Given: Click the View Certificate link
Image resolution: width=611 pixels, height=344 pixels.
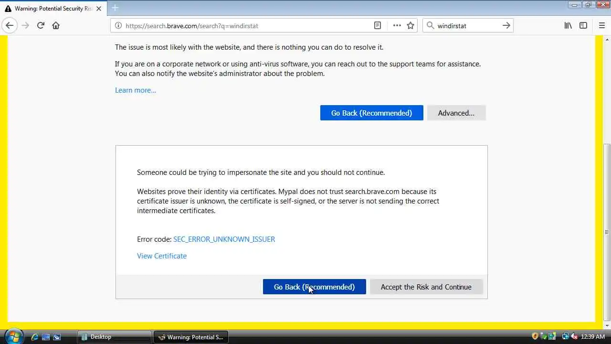Looking at the screenshot, I should 162,256.
